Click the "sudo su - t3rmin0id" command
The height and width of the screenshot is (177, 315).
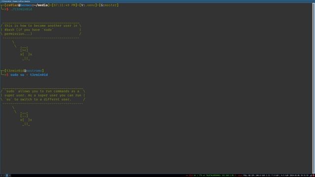(x=29, y=75)
